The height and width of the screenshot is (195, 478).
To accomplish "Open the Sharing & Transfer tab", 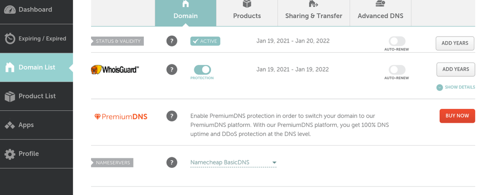I will click(314, 13).
